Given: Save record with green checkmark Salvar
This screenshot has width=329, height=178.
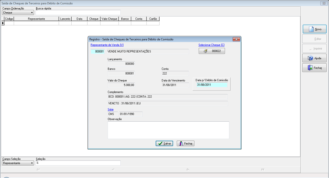Looking at the screenshot, I should (x=164, y=144).
